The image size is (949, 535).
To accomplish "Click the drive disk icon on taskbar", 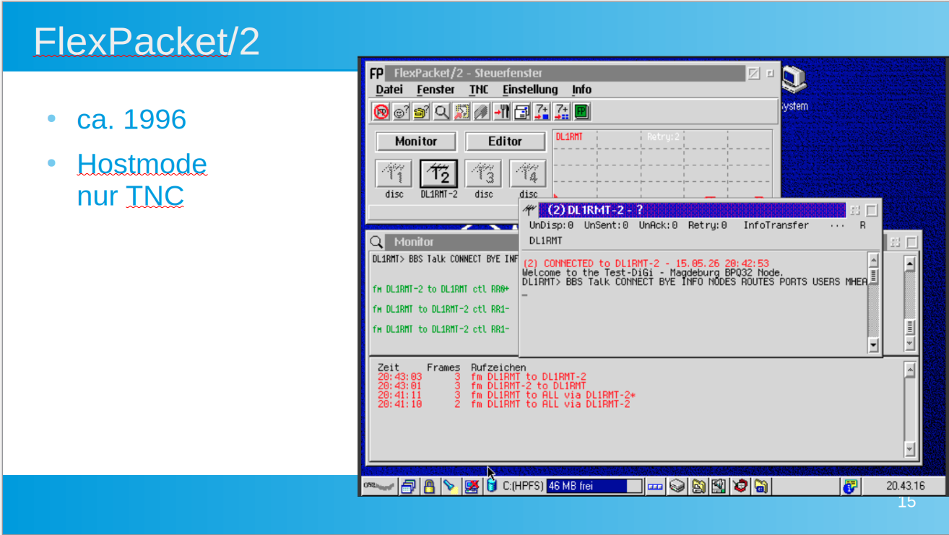I will coord(677,487).
